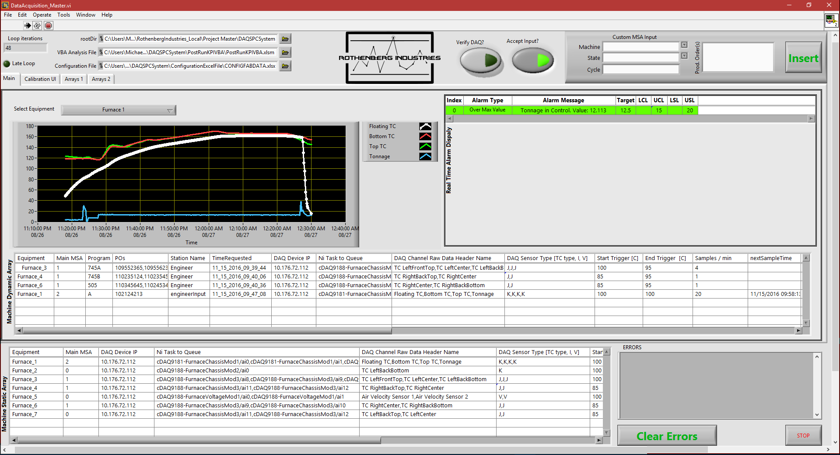The height and width of the screenshot is (455, 840).
Task: Click the Rothenberg Industries logo
Action: coord(390,58)
